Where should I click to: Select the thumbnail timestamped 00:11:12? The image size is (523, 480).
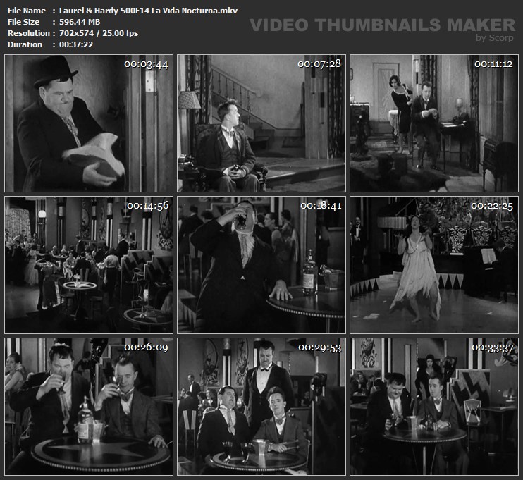coord(434,123)
